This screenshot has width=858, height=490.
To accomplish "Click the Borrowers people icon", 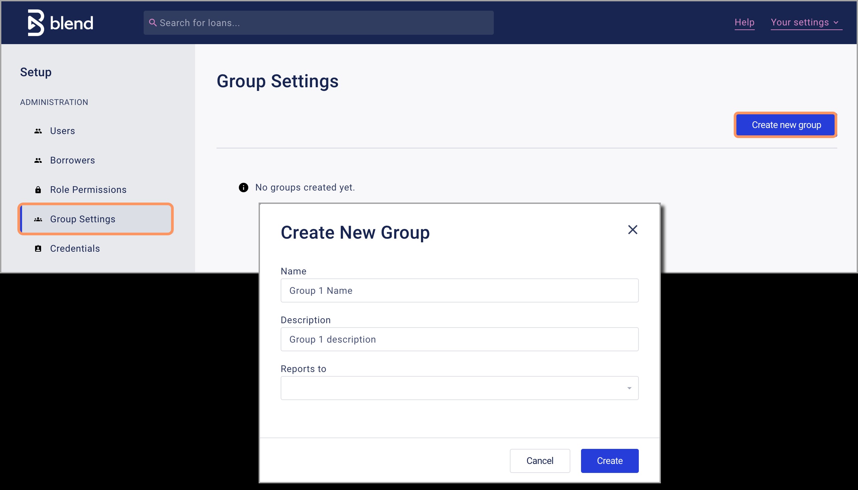I will pyautogui.click(x=38, y=160).
